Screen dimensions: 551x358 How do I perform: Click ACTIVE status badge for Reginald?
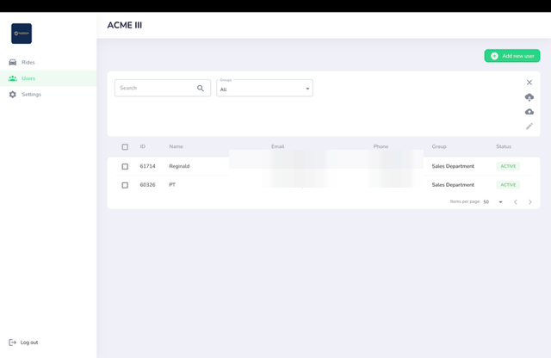508,166
